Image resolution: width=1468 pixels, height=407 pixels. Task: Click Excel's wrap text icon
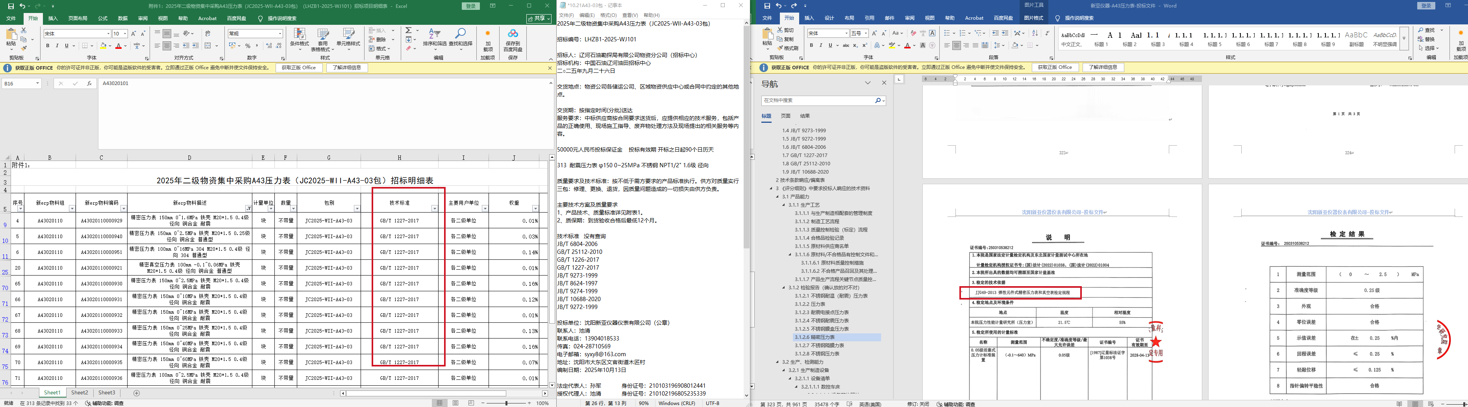pos(208,33)
